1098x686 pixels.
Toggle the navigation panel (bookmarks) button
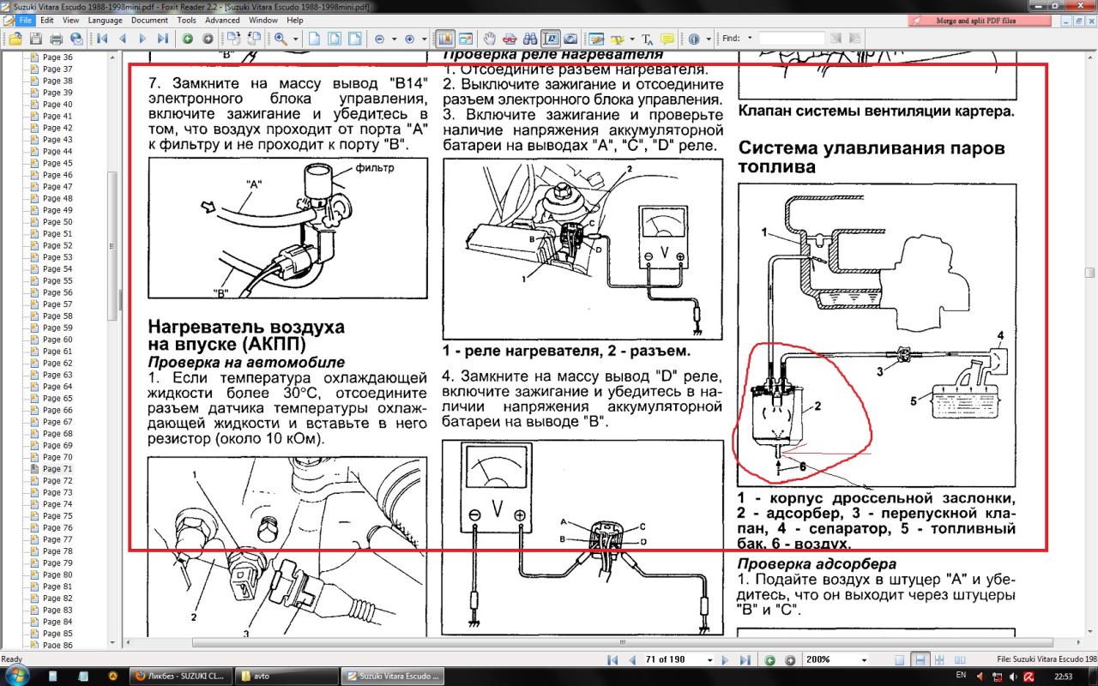coord(445,39)
